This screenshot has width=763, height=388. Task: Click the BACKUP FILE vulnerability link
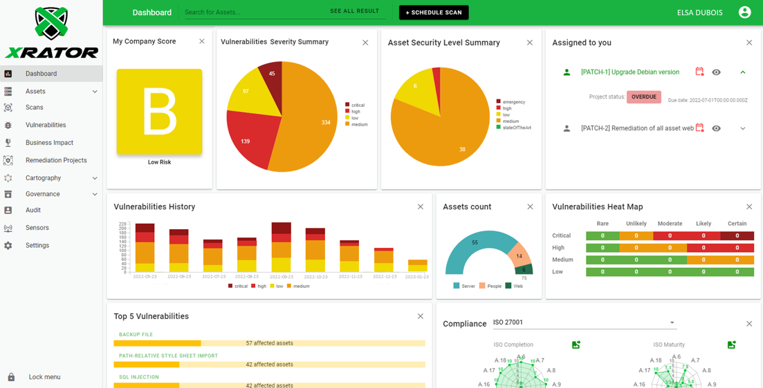[x=136, y=335]
